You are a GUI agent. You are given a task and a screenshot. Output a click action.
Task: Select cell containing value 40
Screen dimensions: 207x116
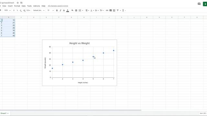point(9,33)
